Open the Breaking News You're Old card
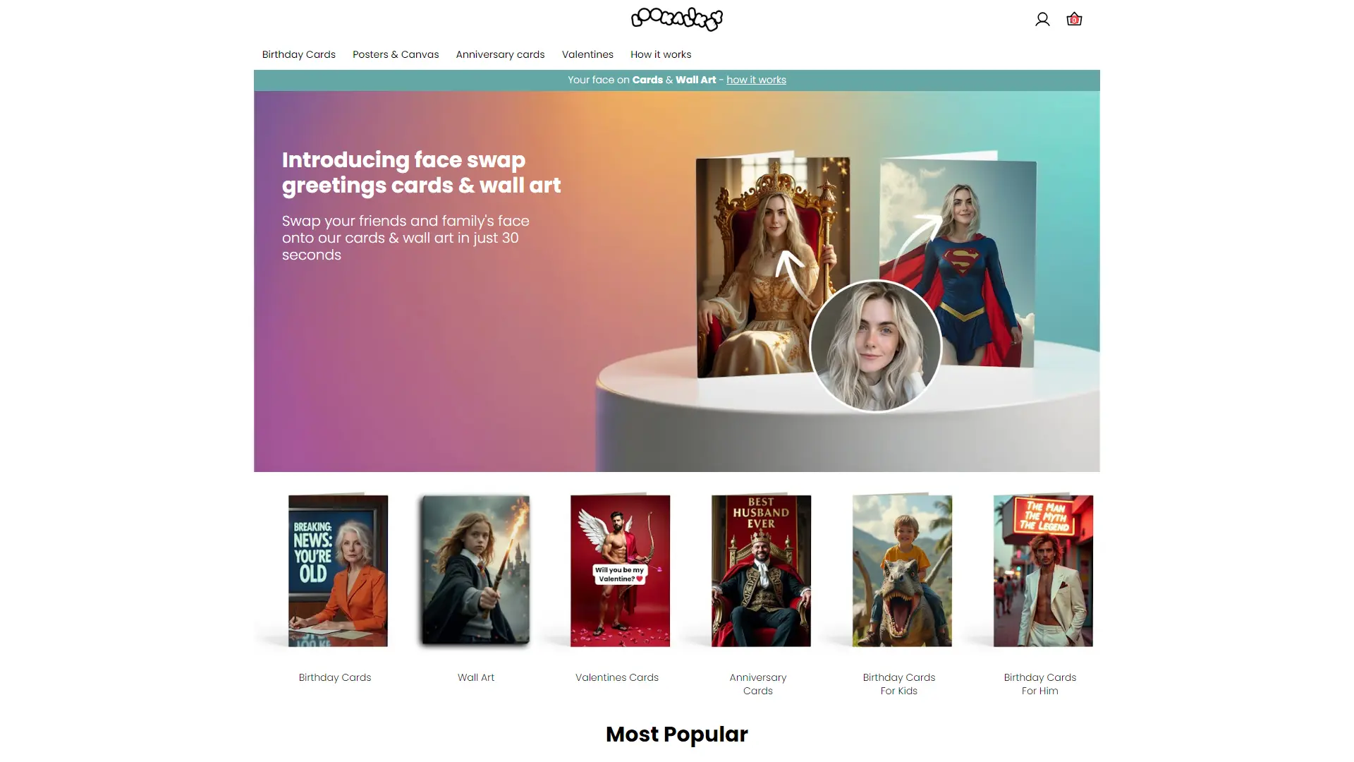This screenshot has width=1354, height=762. 338,571
